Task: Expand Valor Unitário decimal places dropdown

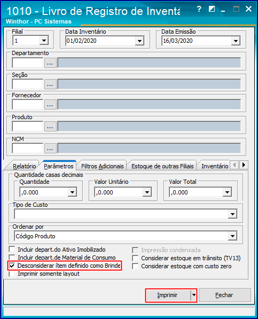Action: tap(147, 192)
